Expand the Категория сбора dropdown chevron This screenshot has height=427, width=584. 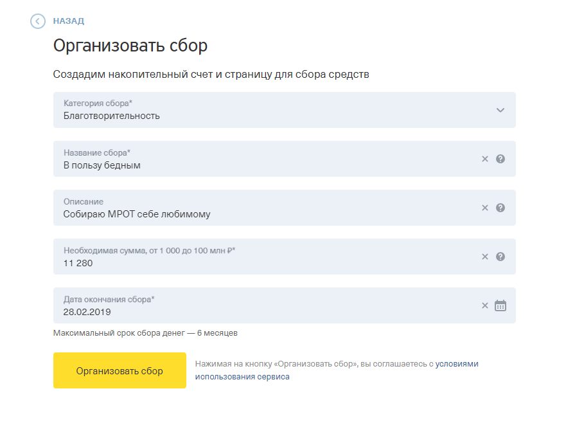[x=500, y=110]
